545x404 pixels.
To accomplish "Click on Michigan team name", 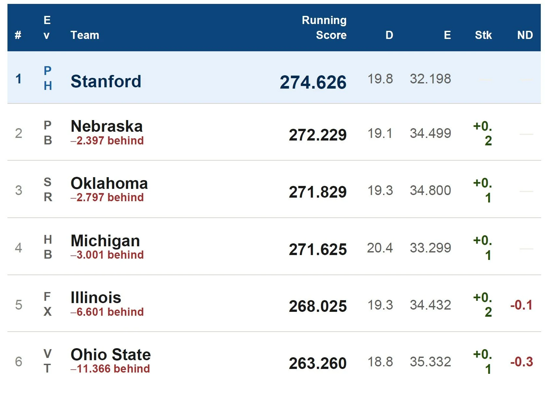I will [105, 241].
